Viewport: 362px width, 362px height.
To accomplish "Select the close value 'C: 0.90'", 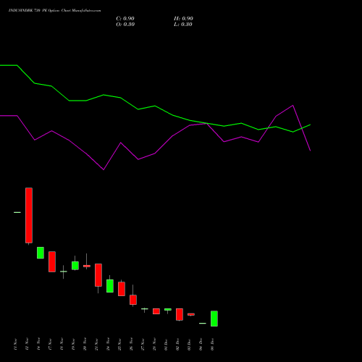I will pyautogui.click(x=125, y=19).
